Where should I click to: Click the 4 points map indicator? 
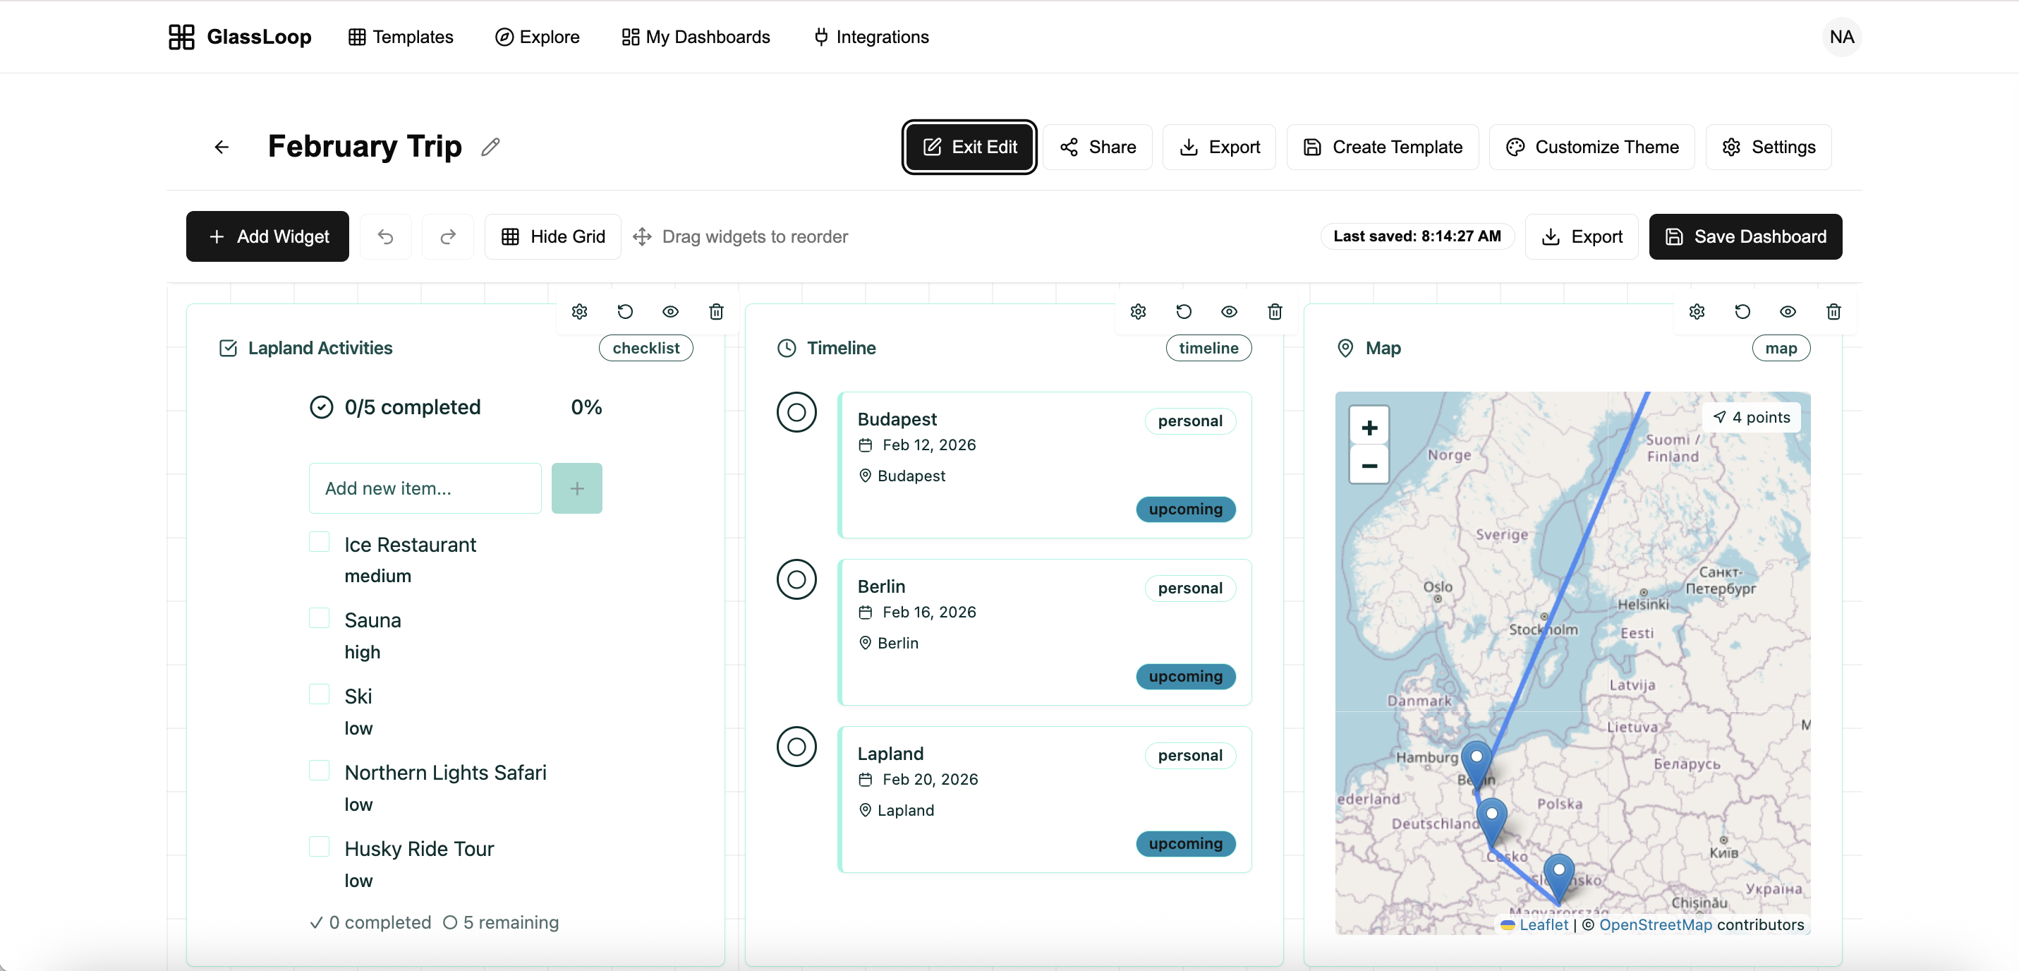pos(1752,417)
